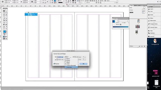The image size is (161, 90).
Task: Select the Type tool
Action: tap(4, 17)
